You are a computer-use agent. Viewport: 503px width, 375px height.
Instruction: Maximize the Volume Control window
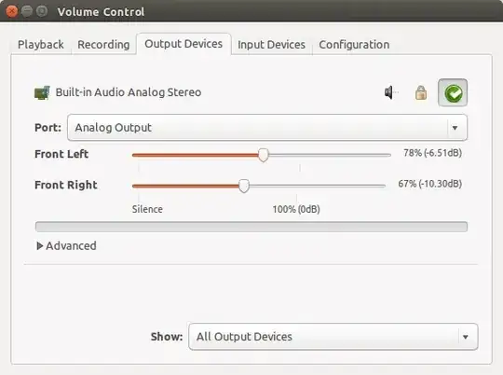tap(42, 11)
